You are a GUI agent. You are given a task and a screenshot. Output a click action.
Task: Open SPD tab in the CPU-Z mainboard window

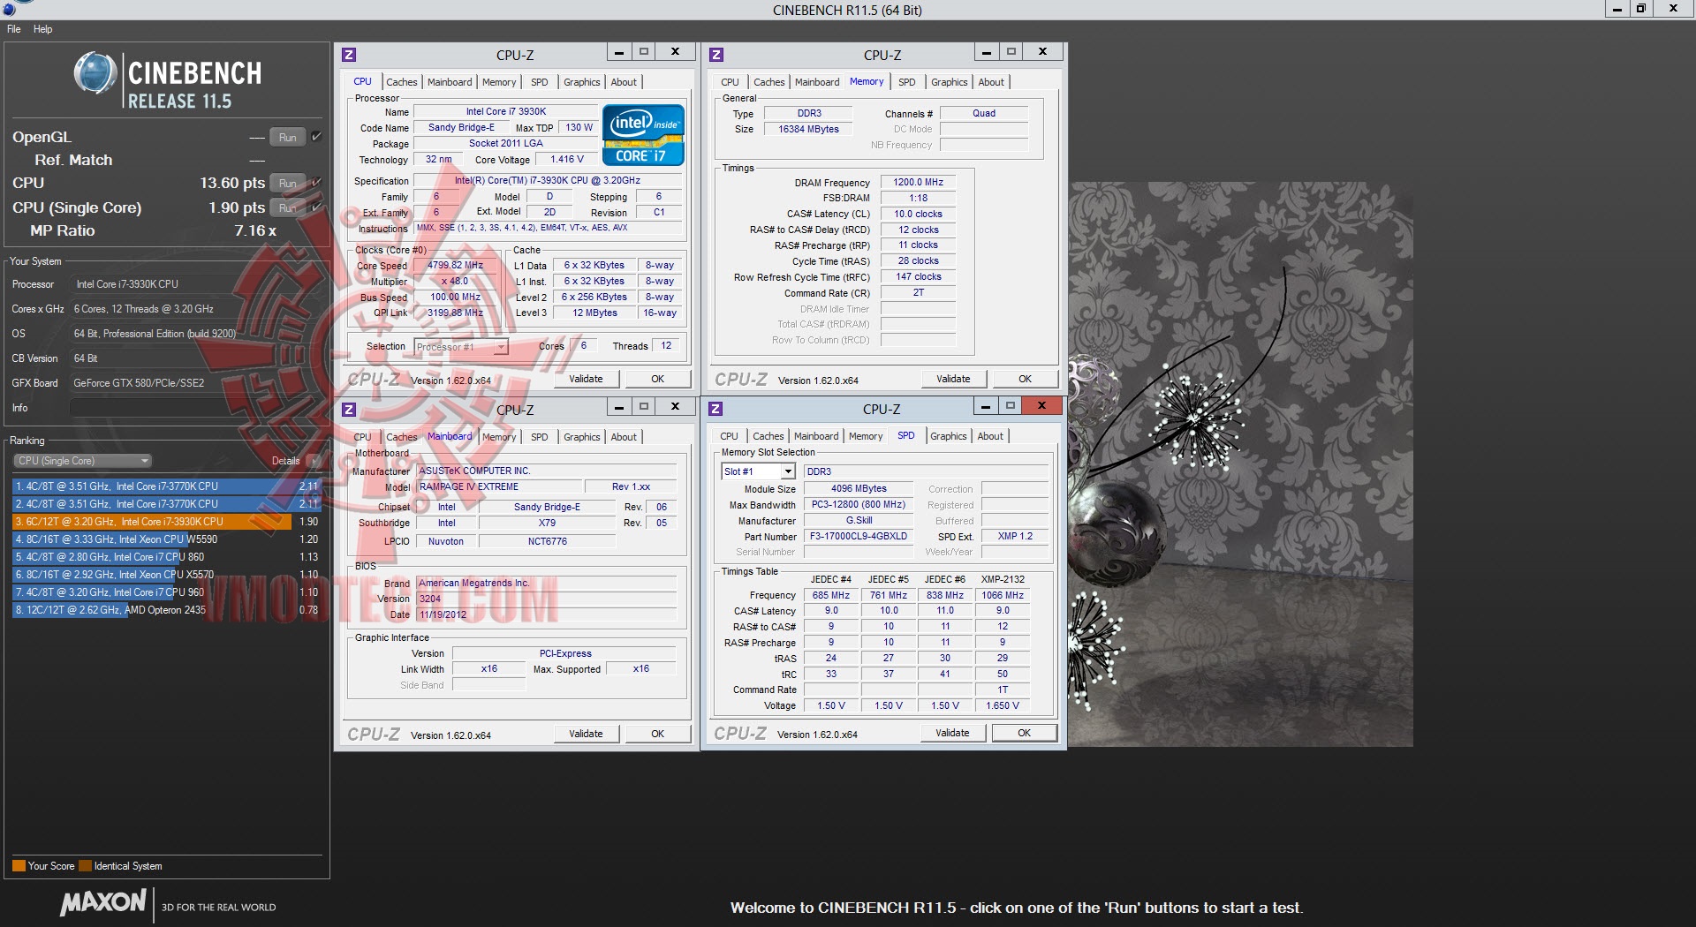(x=540, y=437)
